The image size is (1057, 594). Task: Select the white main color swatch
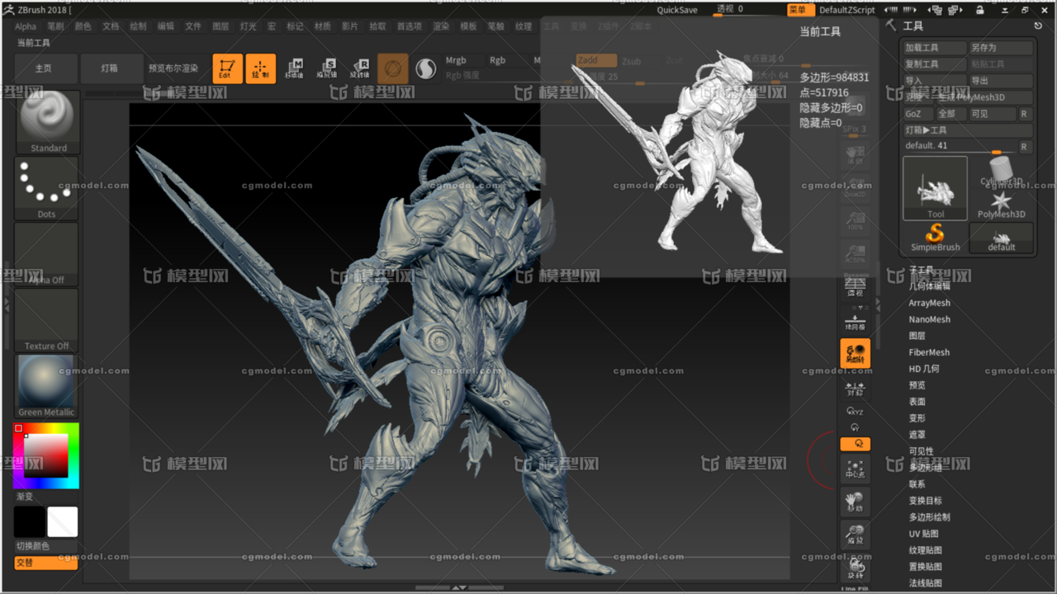pos(63,522)
